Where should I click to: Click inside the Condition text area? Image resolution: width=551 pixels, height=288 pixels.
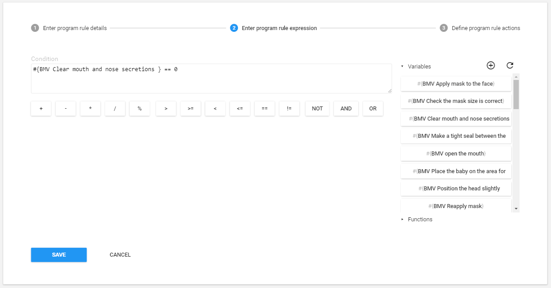[211, 79]
